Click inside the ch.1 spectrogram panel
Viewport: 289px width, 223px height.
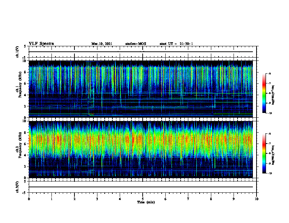(x=141, y=89)
